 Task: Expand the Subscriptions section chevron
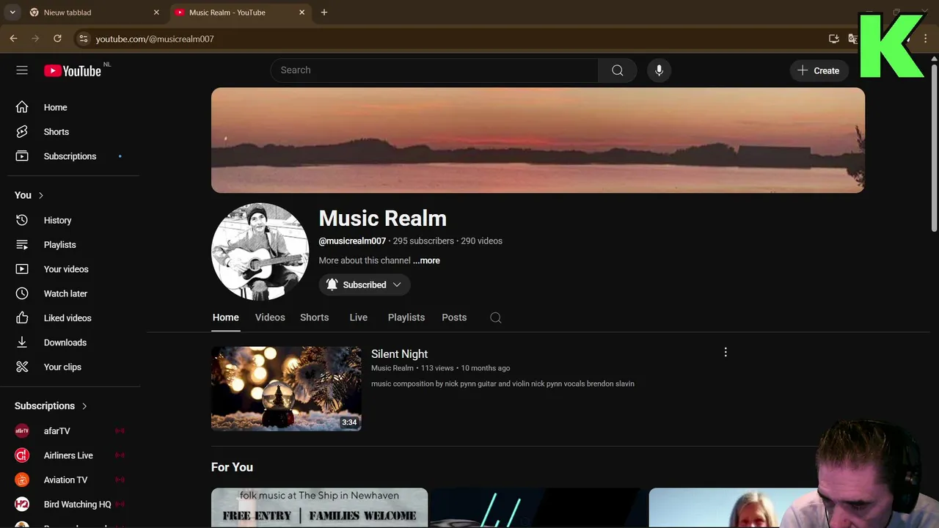click(84, 406)
